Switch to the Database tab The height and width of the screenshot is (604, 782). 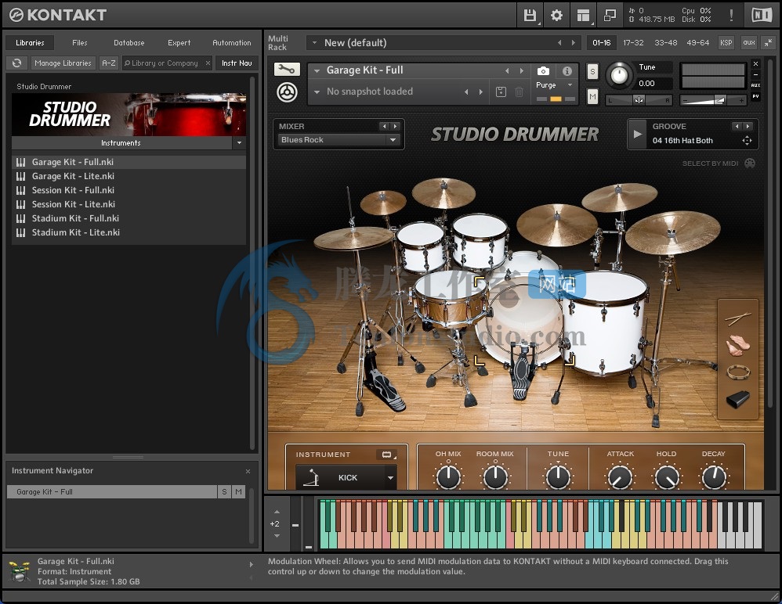click(x=129, y=43)
